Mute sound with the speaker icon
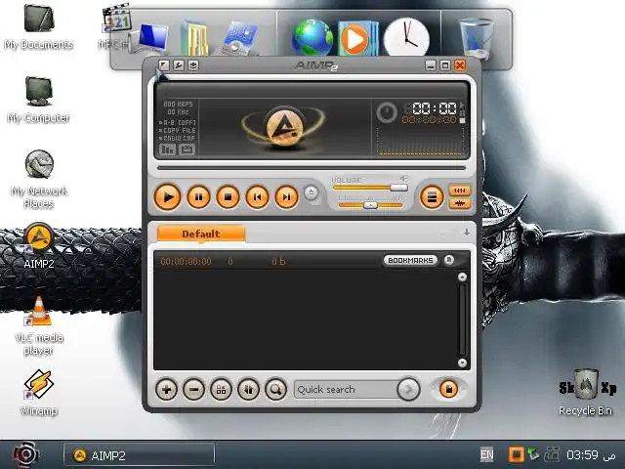625x469 pixels. 404,178
